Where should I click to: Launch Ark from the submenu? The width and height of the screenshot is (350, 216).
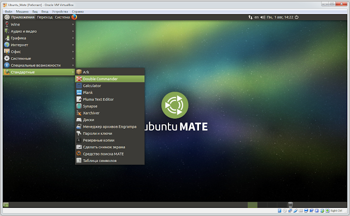tap(110, 72)
